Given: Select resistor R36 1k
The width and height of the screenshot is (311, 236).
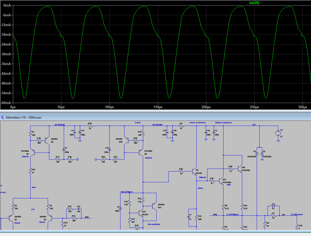Looking at the screenshot, I should pyautogui.click(x=90, y=126).
